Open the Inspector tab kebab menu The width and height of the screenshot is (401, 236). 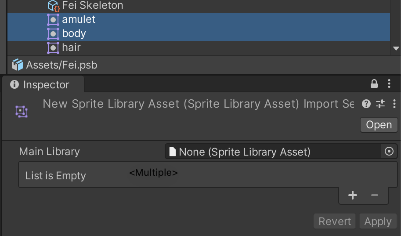[389, 84]
